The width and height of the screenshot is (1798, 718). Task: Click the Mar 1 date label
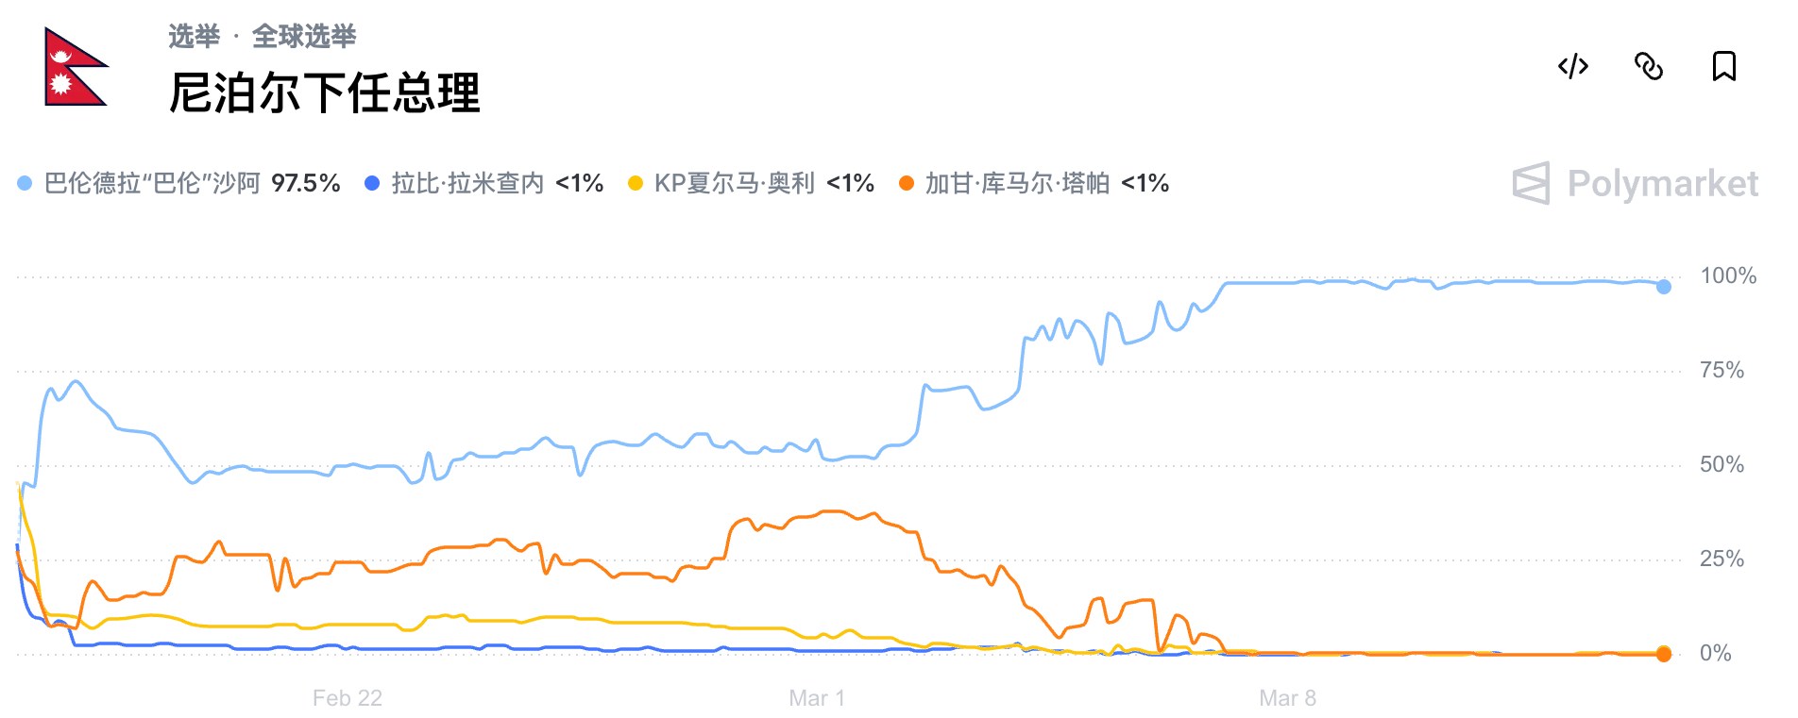point(817,698)
